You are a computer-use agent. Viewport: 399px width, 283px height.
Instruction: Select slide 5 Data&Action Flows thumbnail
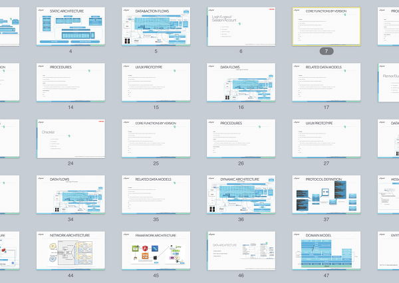156,27
